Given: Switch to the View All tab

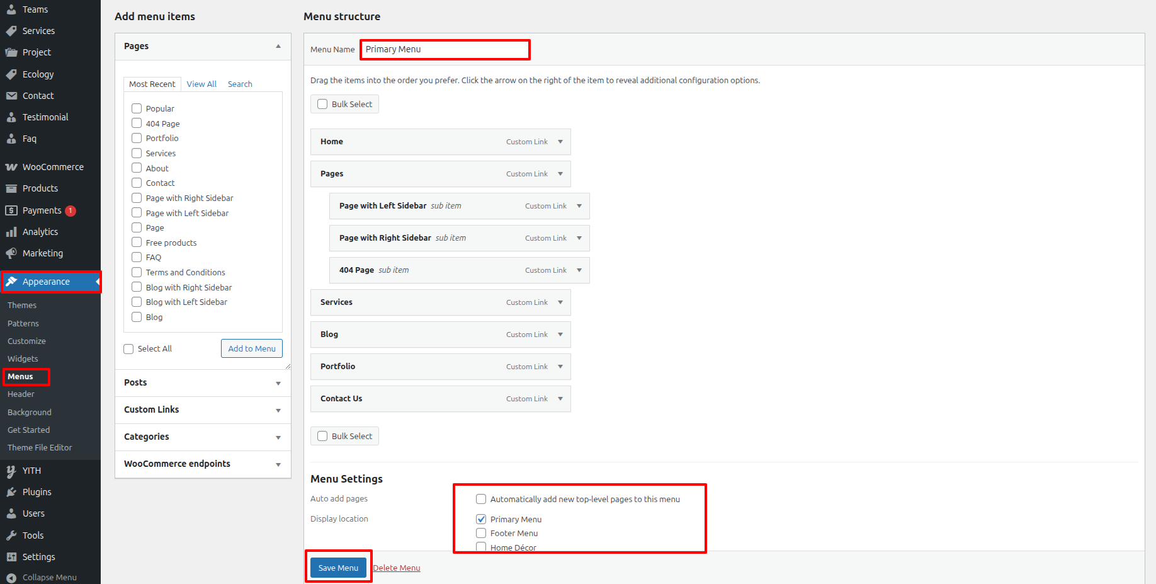Looking at the screenshot, I should 201,84.
